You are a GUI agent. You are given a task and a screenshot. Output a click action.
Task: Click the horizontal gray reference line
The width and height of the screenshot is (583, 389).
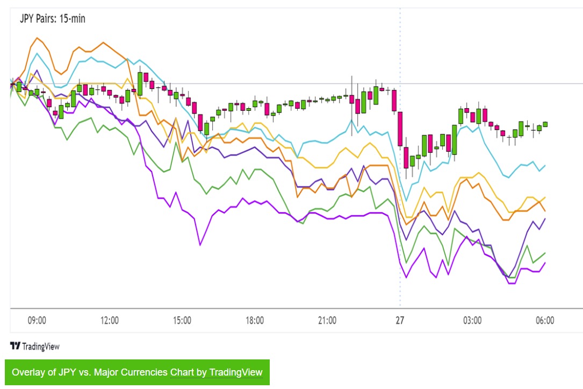(x=484, y=83)
